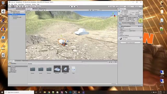Open the Layer dropdown showing Default
Viewport: 167px width, 94px height.
tap(139, 13)
